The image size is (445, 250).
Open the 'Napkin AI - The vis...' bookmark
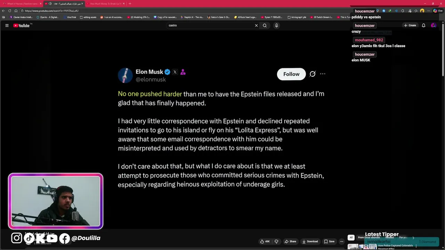pos(192,17)
